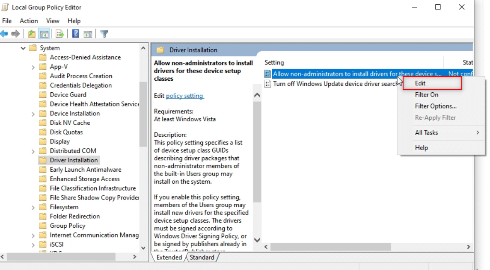The height and width of the screenshot is (270, 490).
Task: Click the Export List toolbar icon
Action: pos(59,34)
